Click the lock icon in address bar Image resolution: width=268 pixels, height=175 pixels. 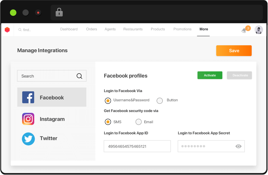59,12
